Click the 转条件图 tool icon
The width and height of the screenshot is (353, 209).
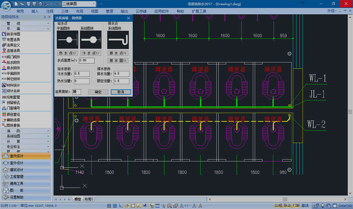pos(4,34)
